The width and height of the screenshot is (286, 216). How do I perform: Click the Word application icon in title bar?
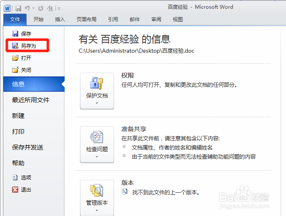pos(7,8)
